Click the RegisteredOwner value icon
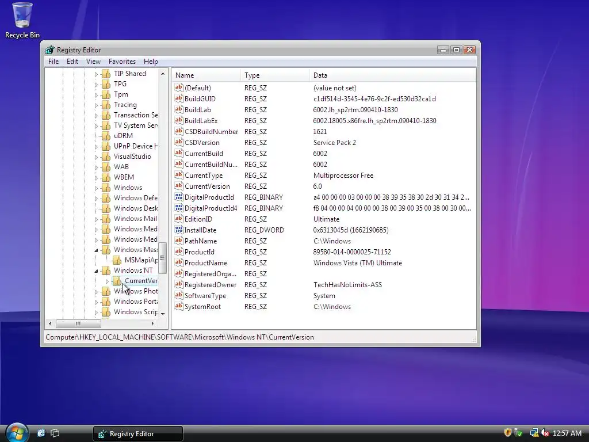The image size is (589, 442). (x=179, y=284)
